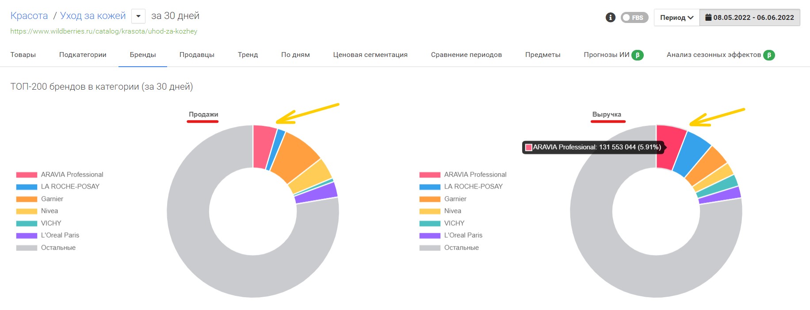Open the Ценовая сегментация tab

[370, 55]
